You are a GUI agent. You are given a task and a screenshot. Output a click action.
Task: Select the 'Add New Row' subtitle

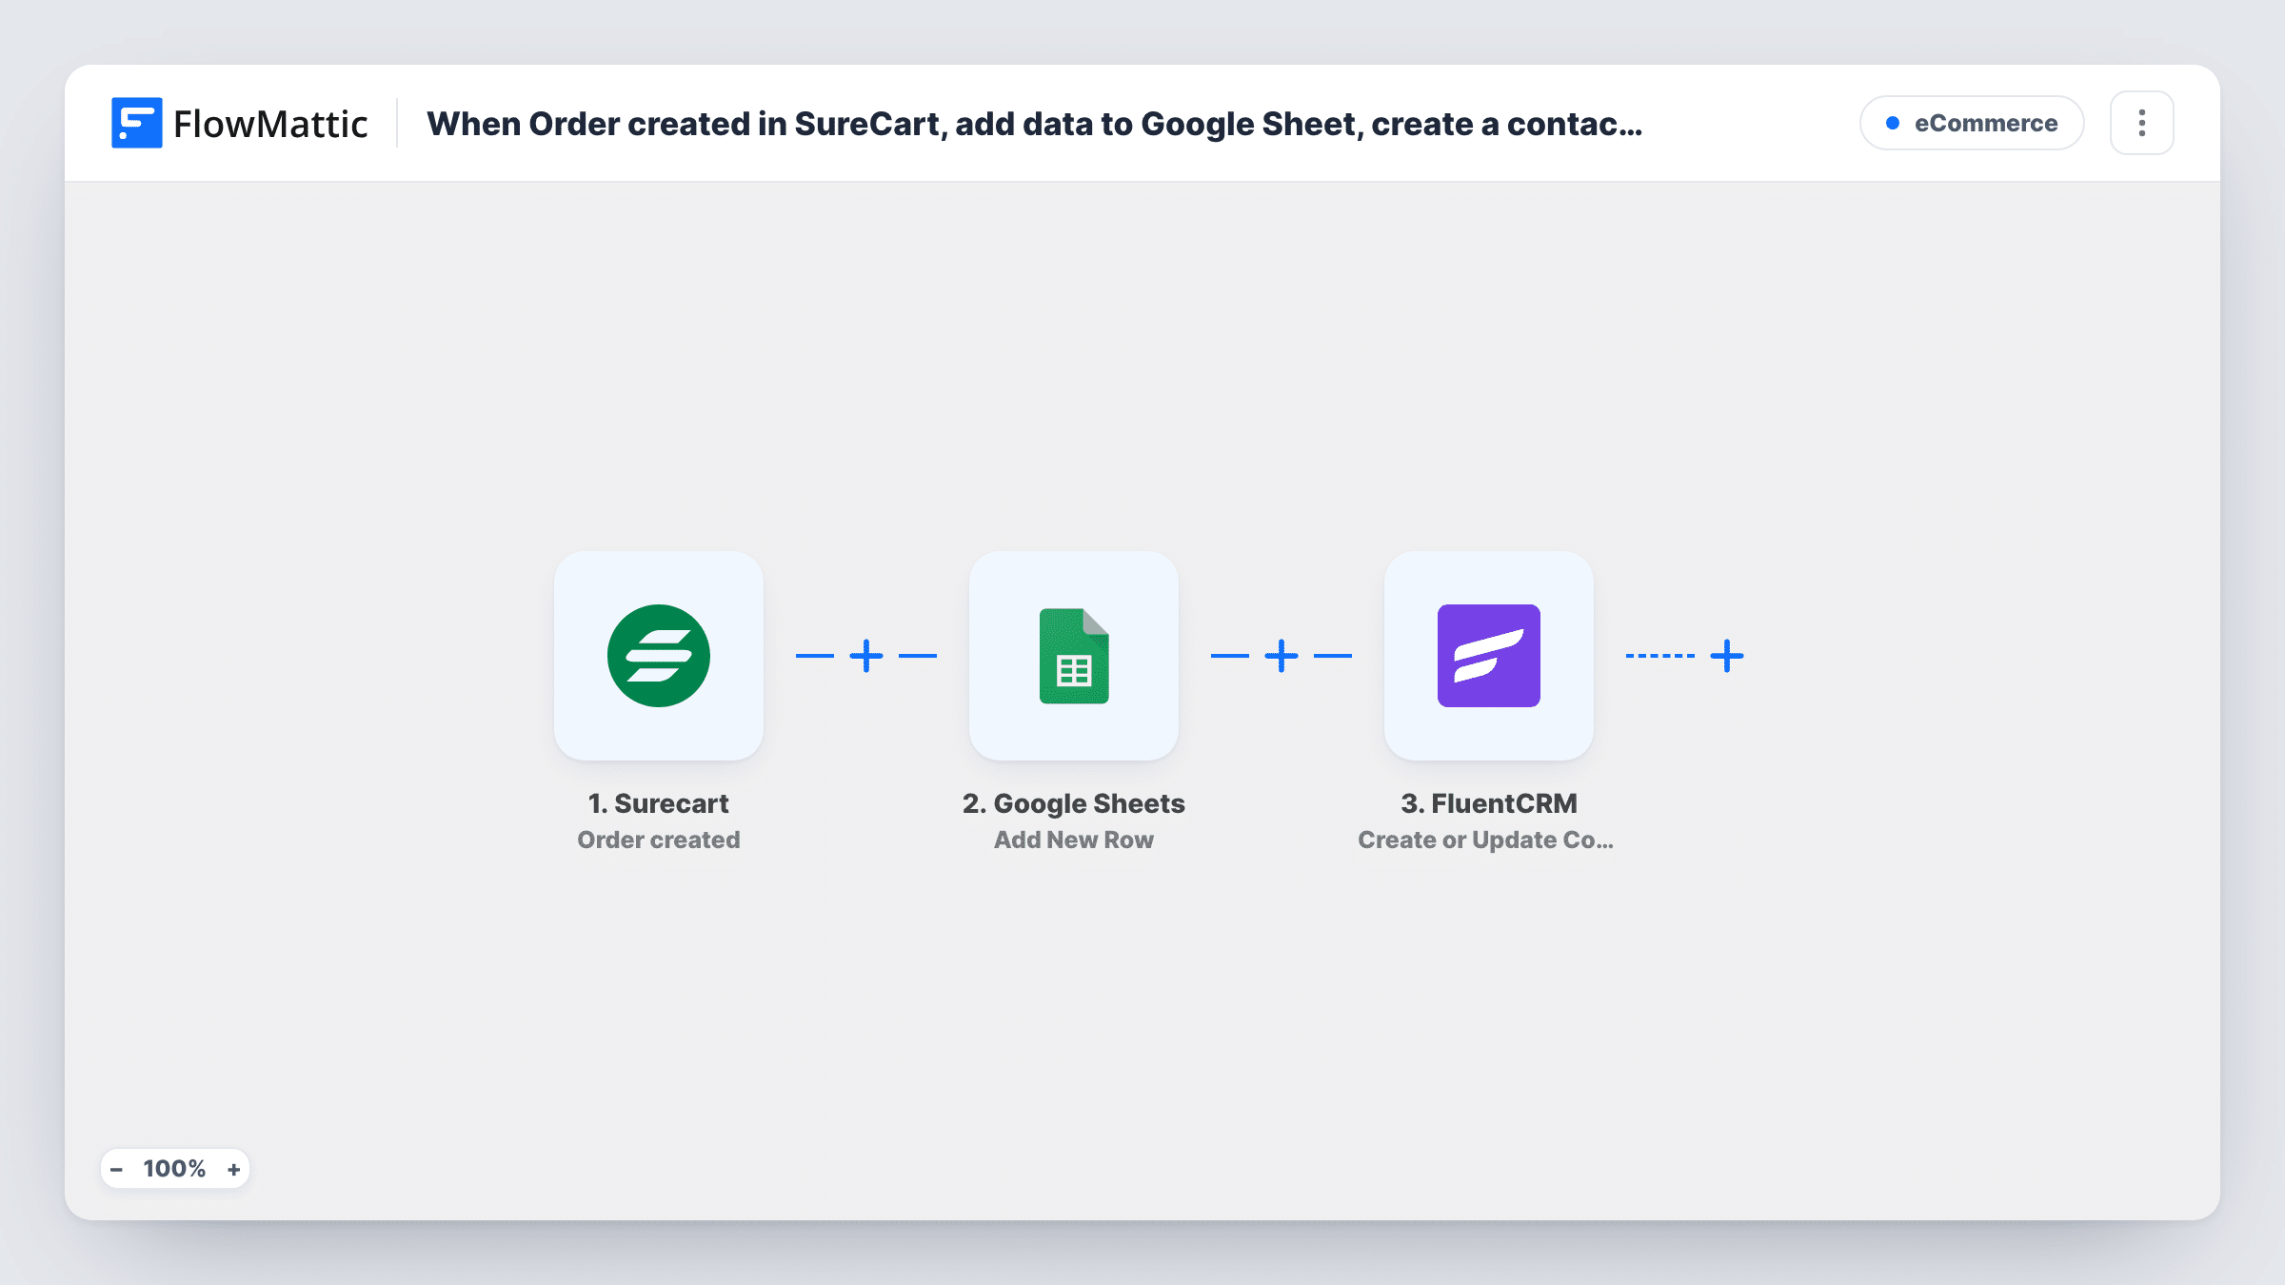[1073, 840]
